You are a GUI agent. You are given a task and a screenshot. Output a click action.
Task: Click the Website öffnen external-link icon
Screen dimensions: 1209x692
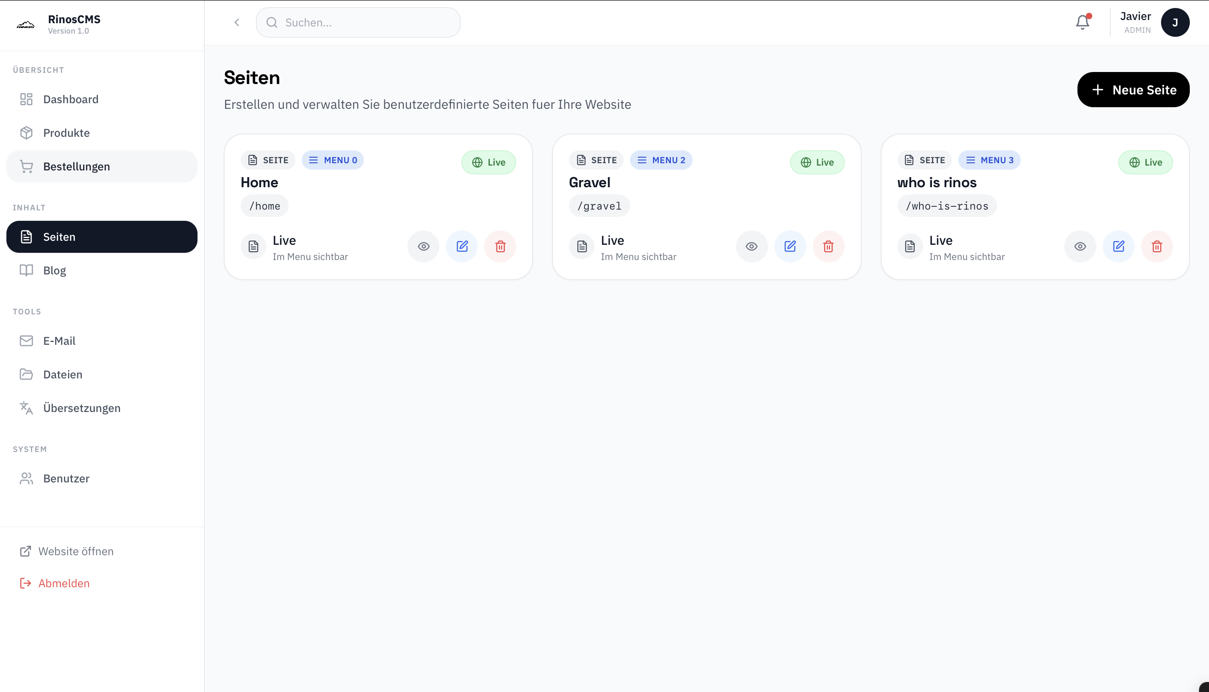pyautogui.click(x=25, y=551)
